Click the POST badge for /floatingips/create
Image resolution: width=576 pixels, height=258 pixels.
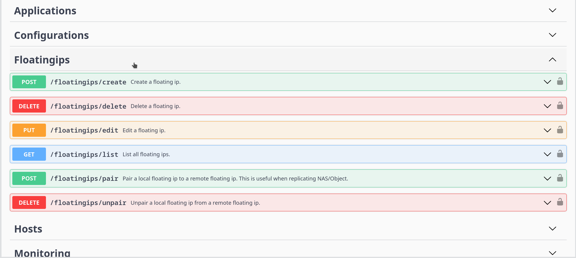(29, 82)
